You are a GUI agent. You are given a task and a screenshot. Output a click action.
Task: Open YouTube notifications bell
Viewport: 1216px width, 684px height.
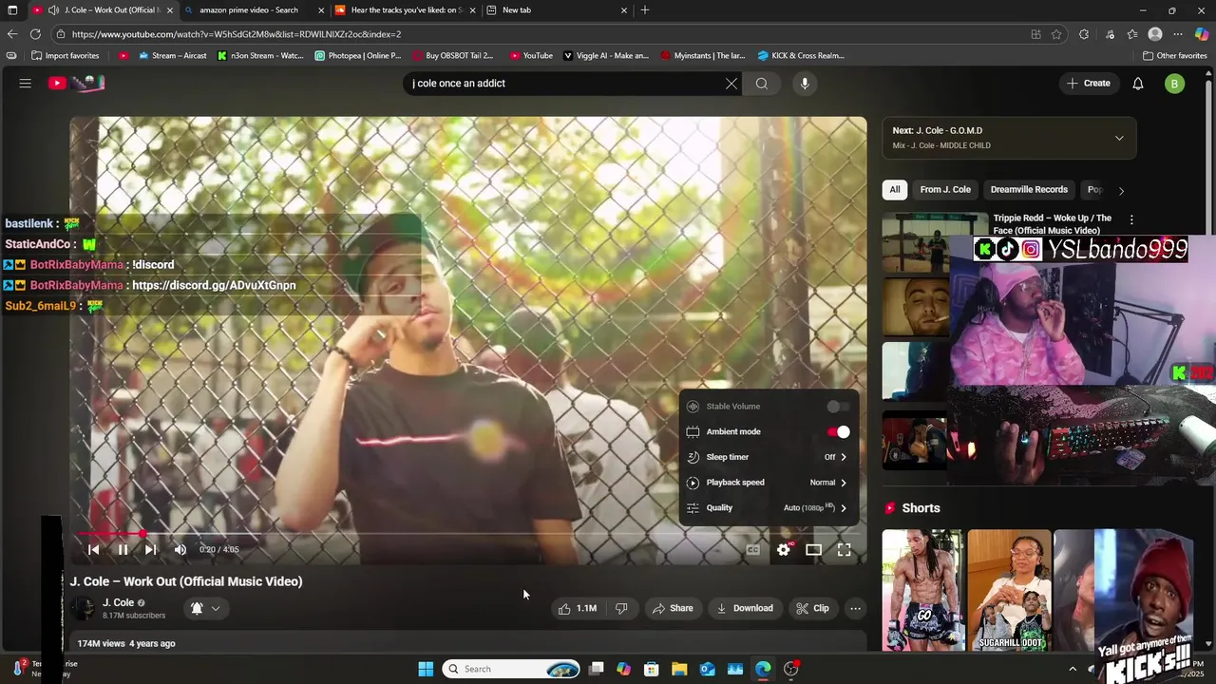[1138, 84]
